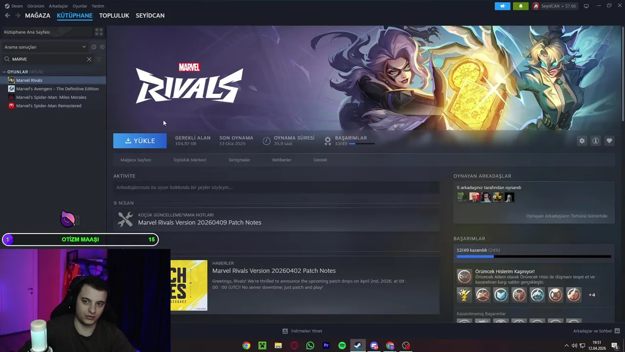Expand the Arama sonuçları dropdown
Viewport: 625px width, 352px height.
click(x=45, y=47)
